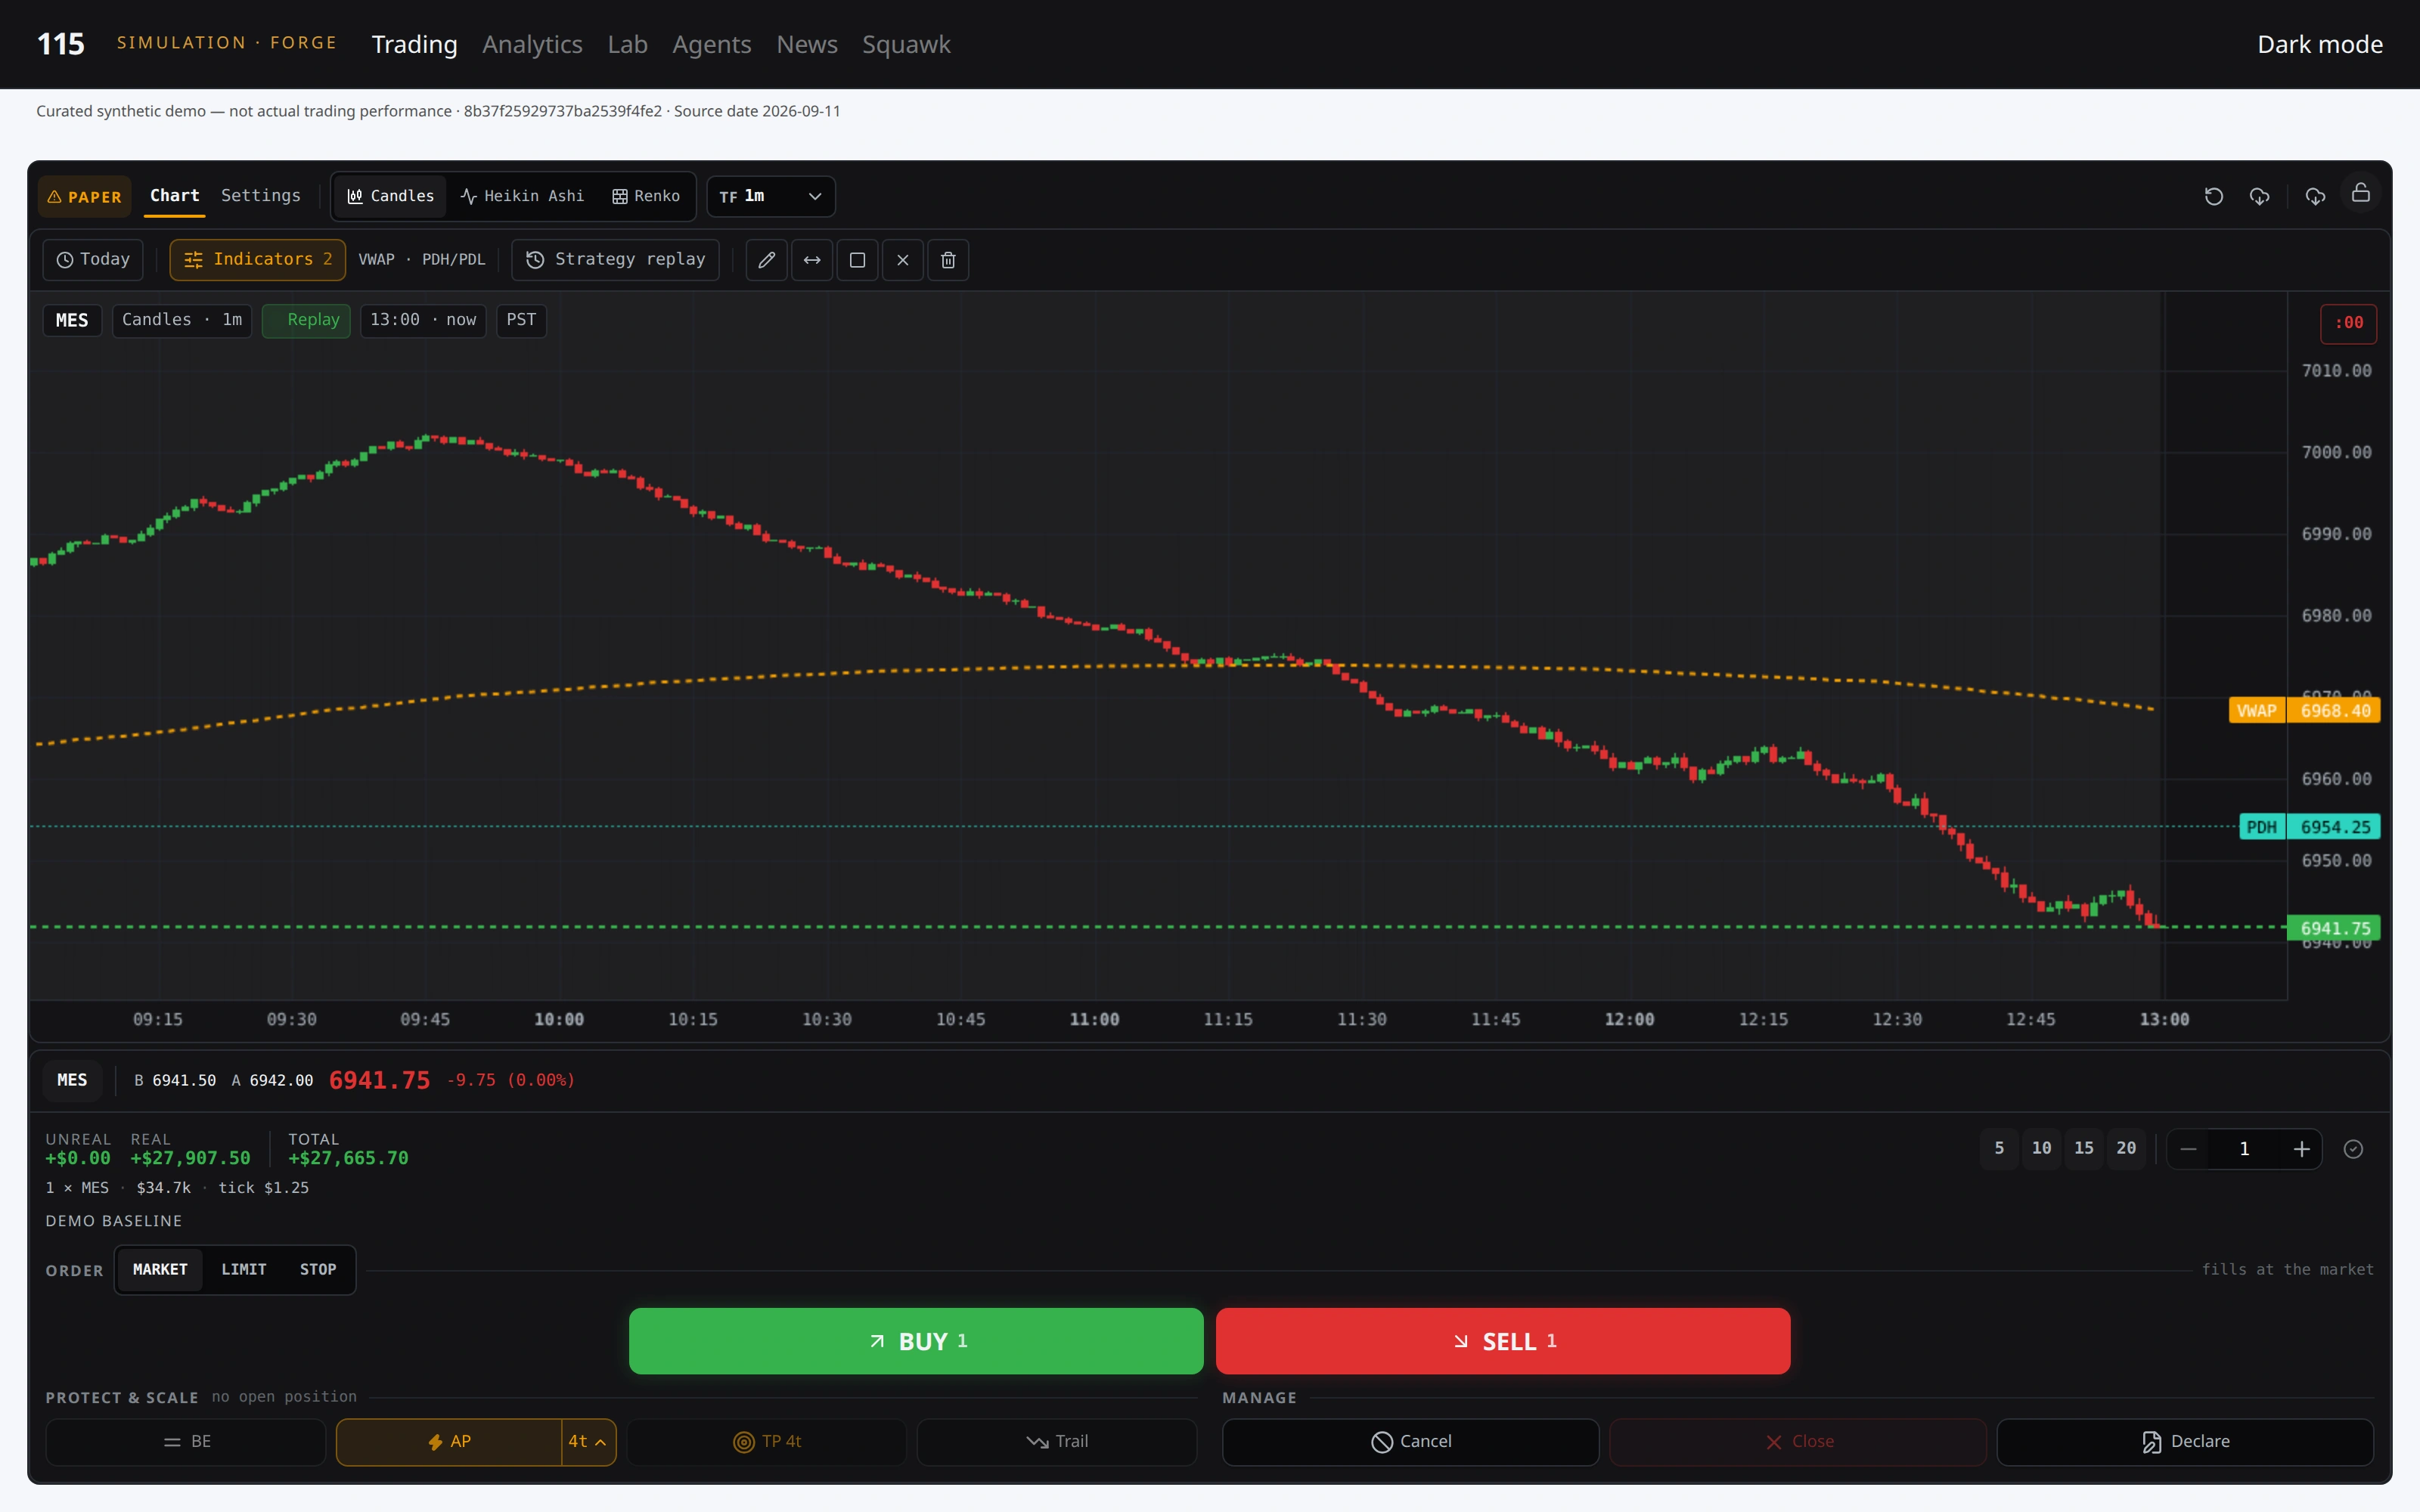Click the Declare button
Image resolution: width=2420 pixels, height=1512 pixels.
tap(2185, 1442)
